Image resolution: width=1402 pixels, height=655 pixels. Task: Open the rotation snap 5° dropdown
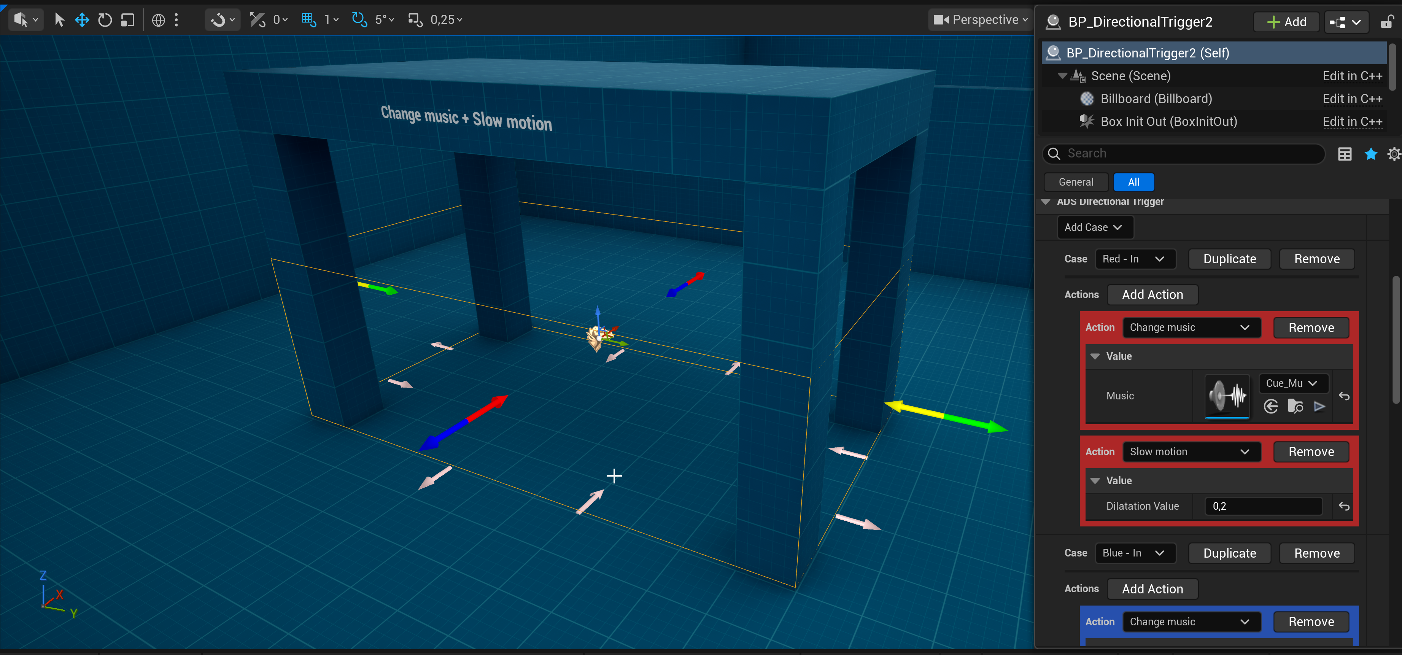(384, 20)
